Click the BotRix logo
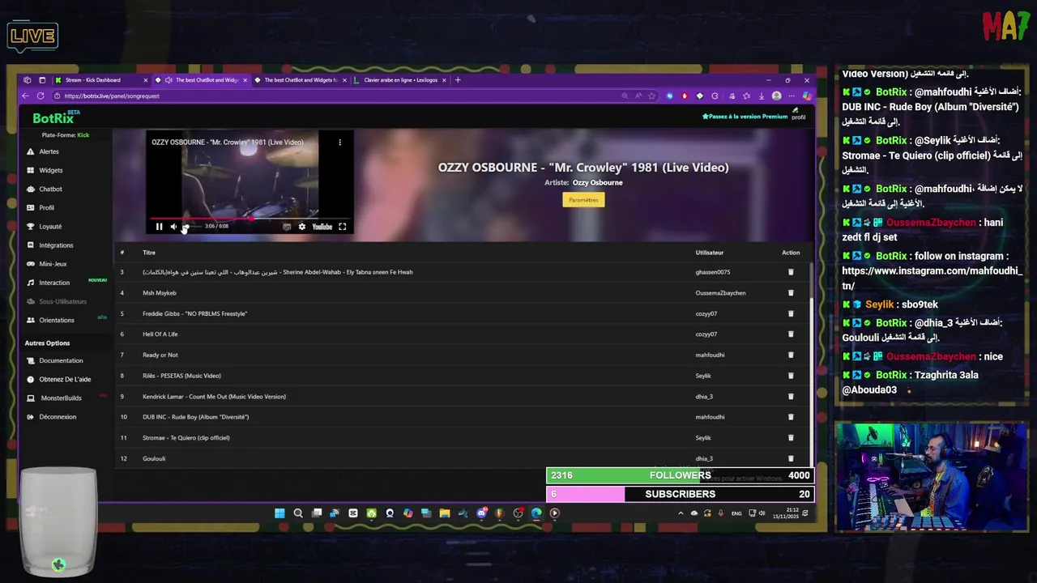Screen dimensions: 1037x583 53,118
